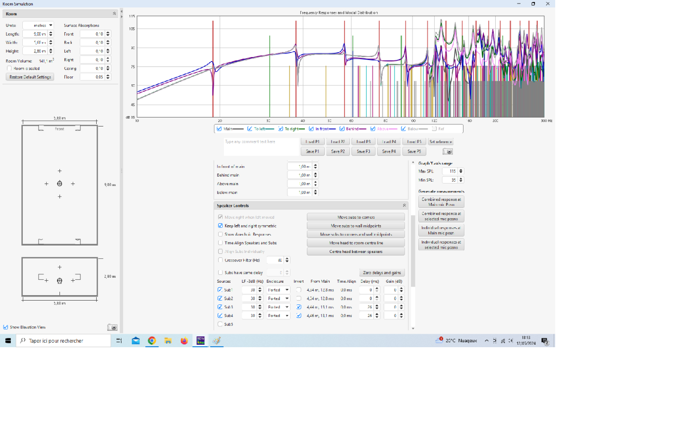This screenshot has width=694, height=434.
Task: Launch Firefox from the taskbar
Action: 184,341
